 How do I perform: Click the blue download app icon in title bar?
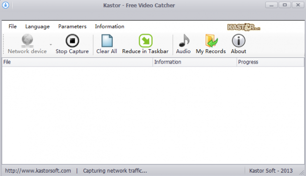5,5
